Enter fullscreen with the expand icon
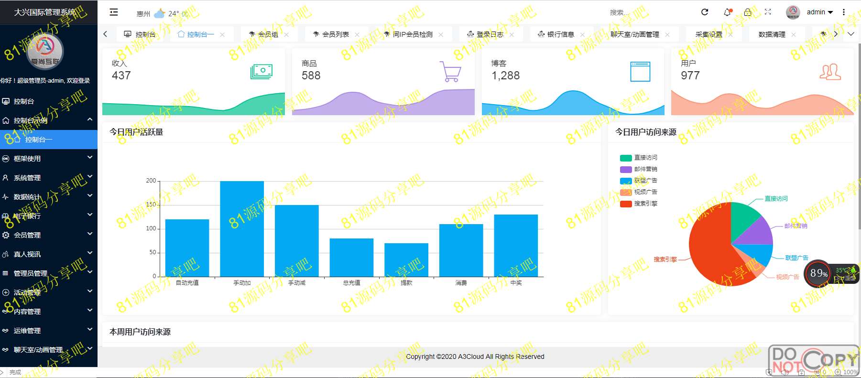 [x=768, y=12]
